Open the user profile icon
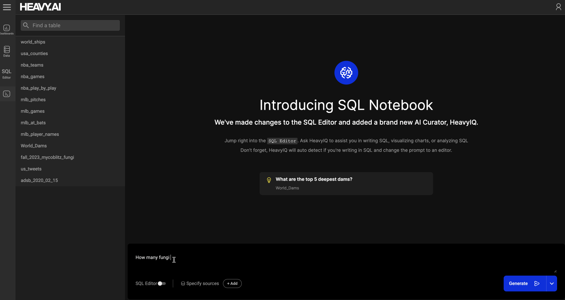The image size is (565, 300). pos(558,7)
